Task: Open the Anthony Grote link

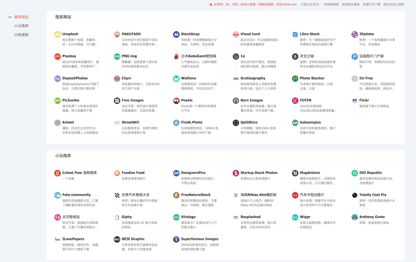Action: pos(372,217)
